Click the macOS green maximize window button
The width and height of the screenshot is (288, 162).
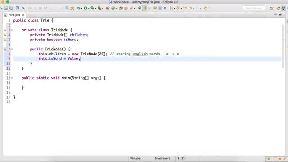[8, 2]
